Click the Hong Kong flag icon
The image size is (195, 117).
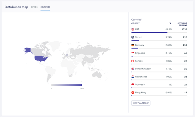[x=133, y=92]
